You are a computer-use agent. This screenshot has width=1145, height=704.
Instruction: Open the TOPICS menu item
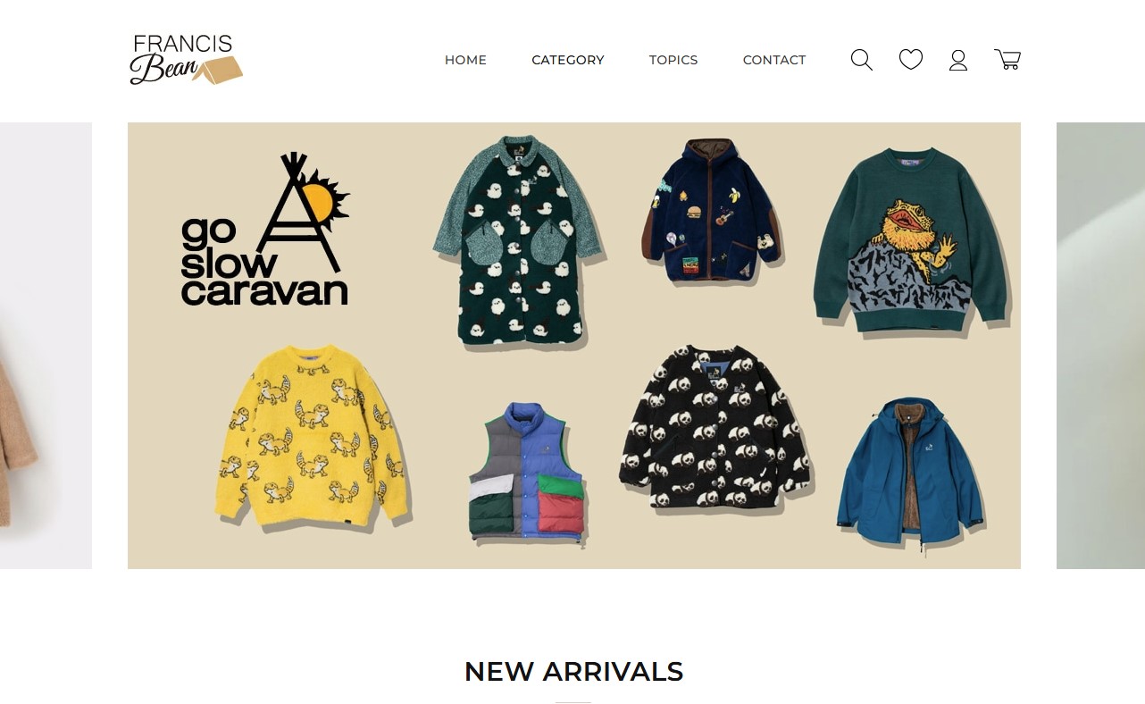pos(673,60)
